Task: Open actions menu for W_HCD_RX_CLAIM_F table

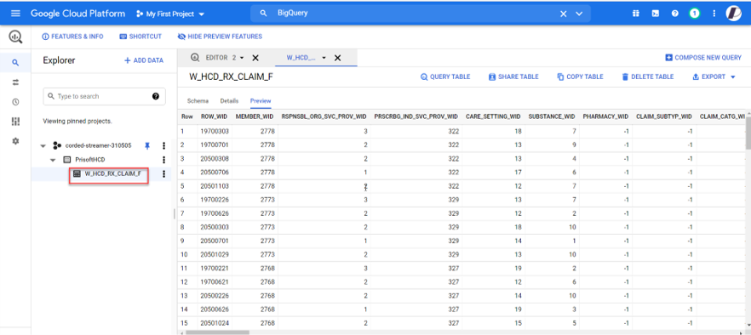Action: [163, 174]
